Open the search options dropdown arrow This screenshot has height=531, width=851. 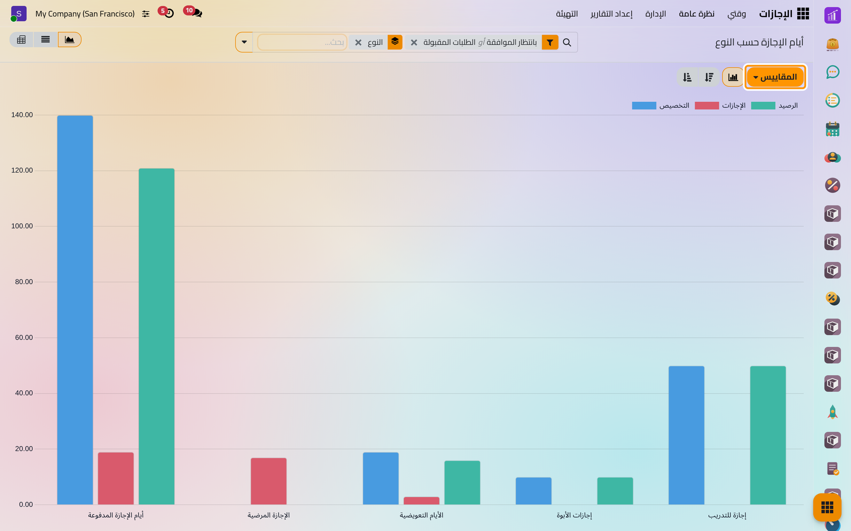(244, 42)
